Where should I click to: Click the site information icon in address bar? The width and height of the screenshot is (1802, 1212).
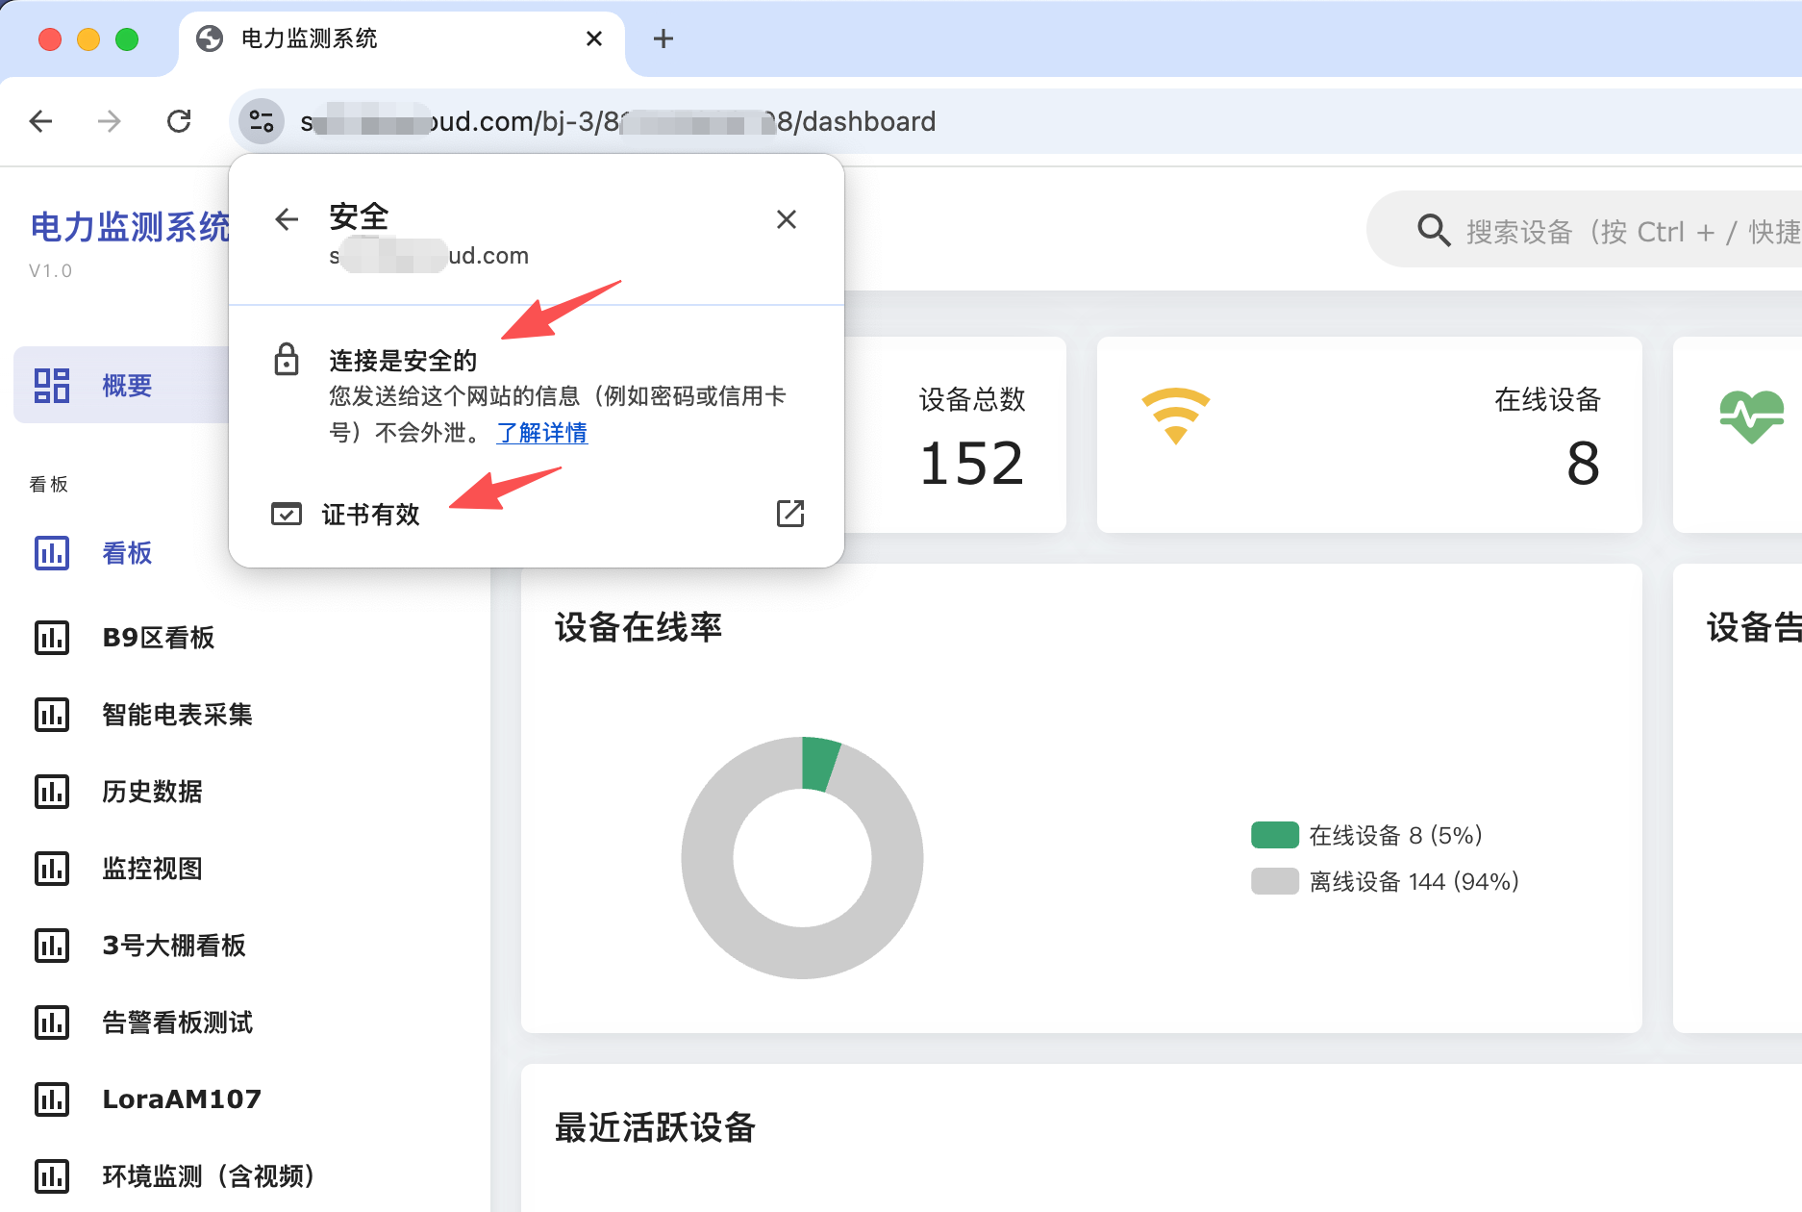tap(261, 121)
